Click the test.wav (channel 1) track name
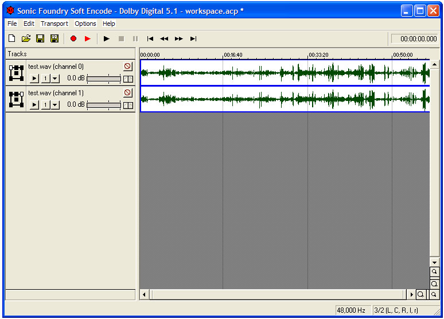 click(x=56, y=93)
